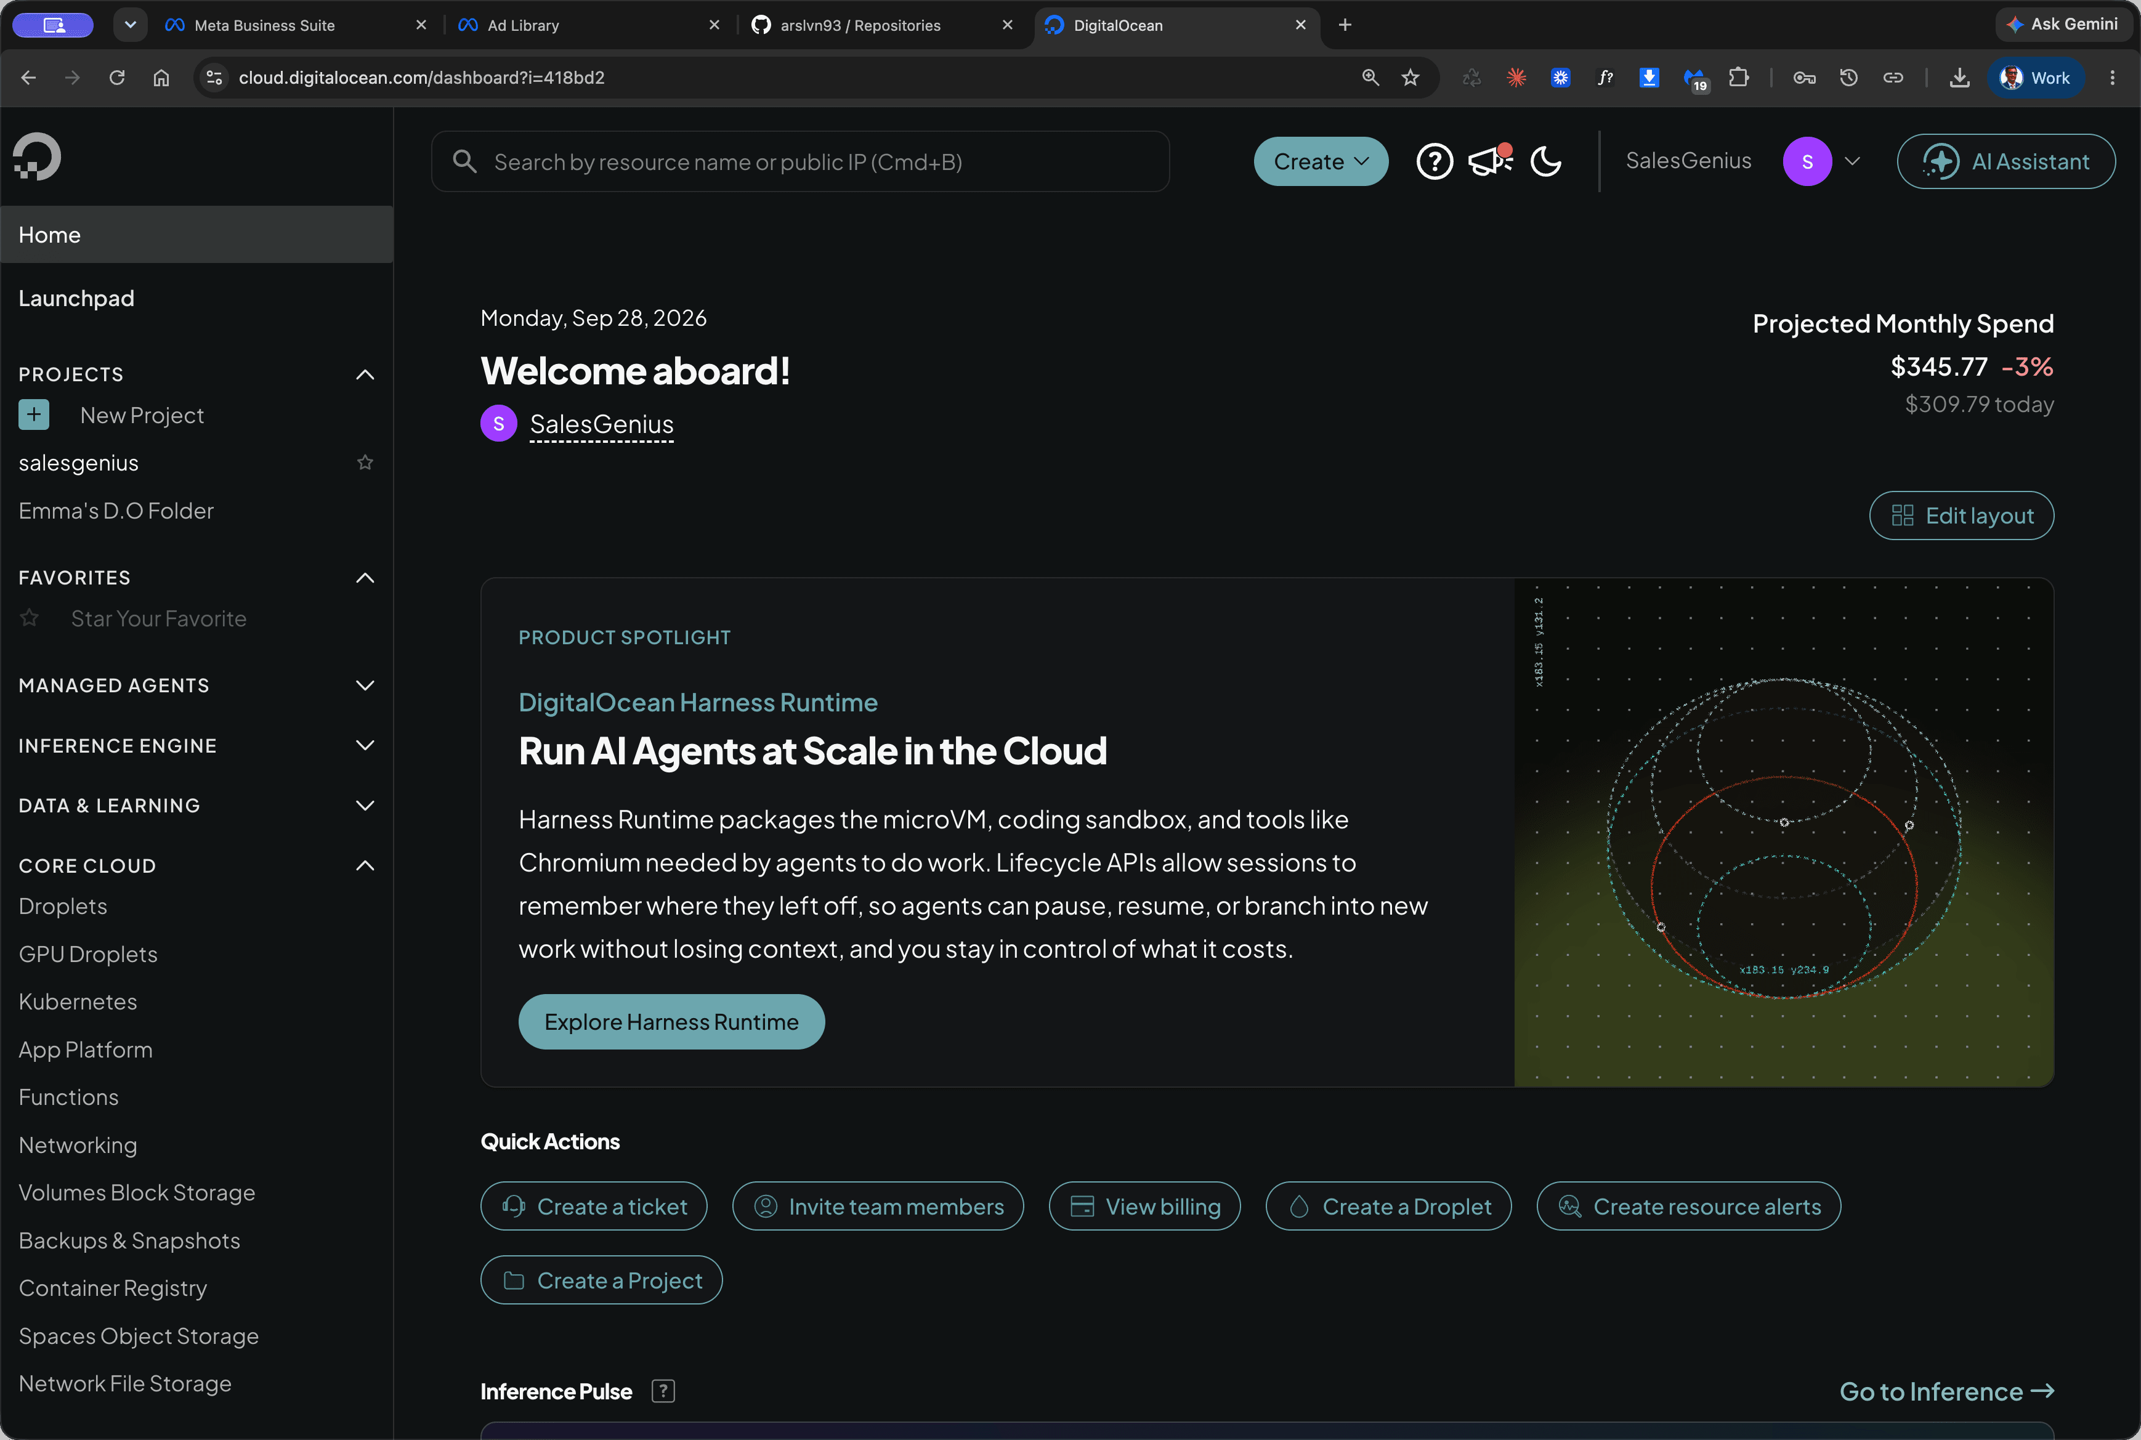Reload the page

116,78
